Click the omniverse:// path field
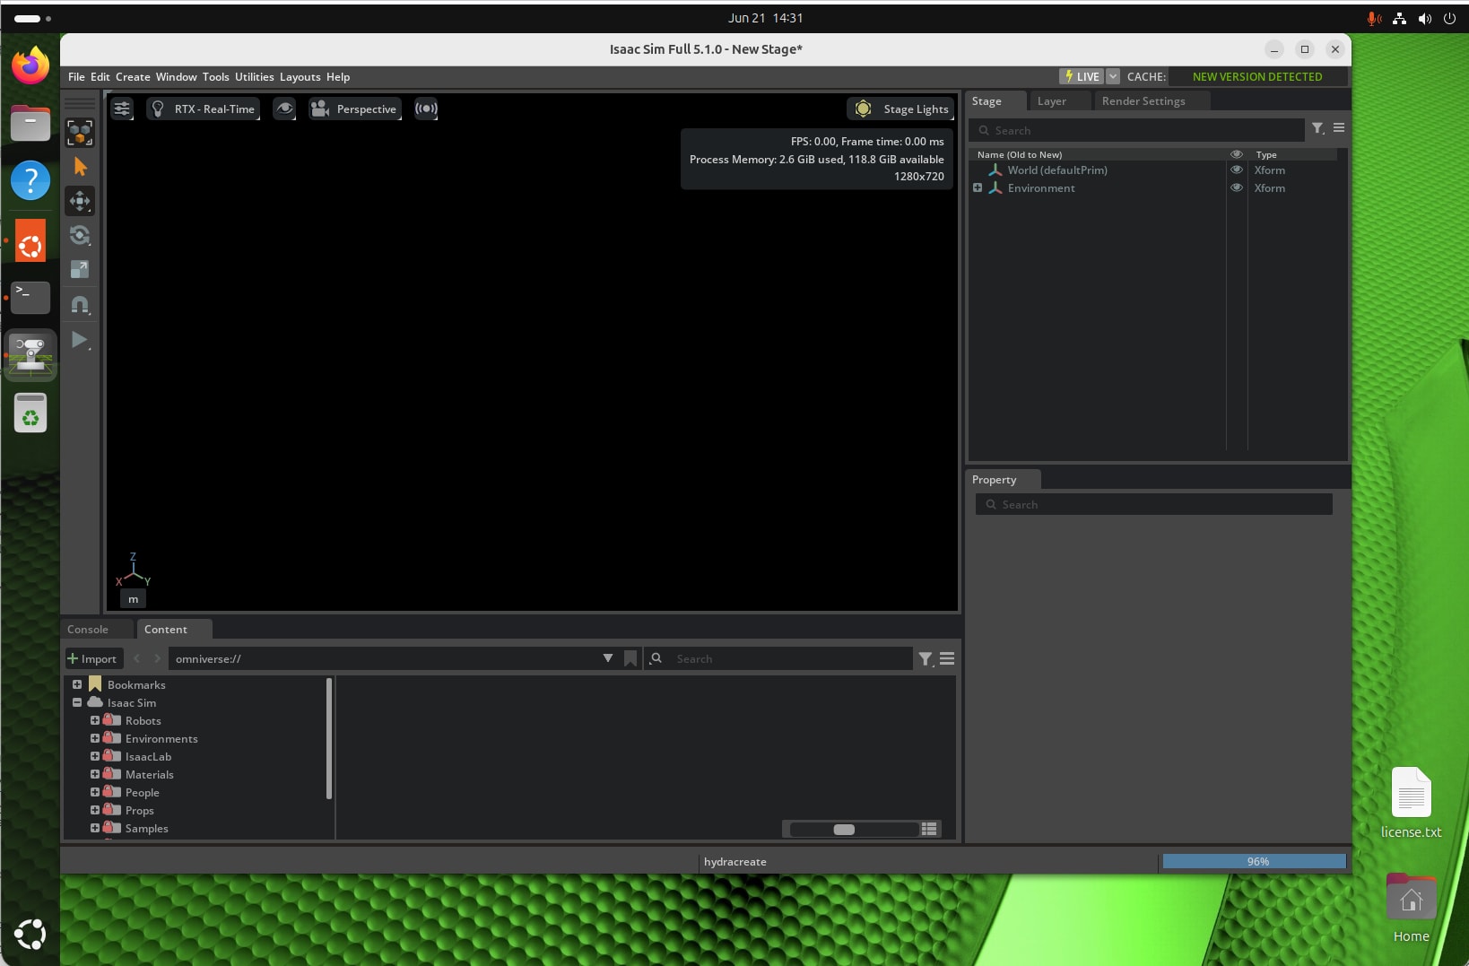1469x966 pixels. (386, 658)
